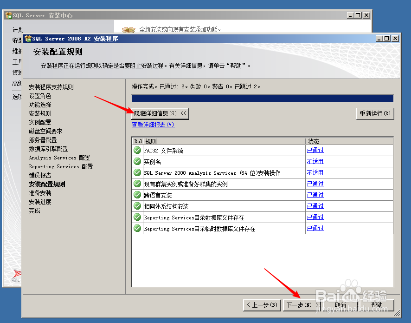
Task: Click Rul column header
Action: [138, 141]
